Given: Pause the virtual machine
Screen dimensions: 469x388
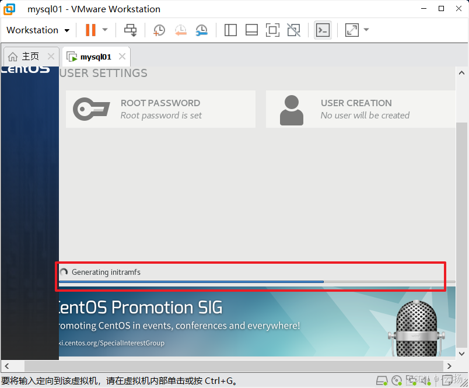Looking at the screenshot, I should coord(90,30).
